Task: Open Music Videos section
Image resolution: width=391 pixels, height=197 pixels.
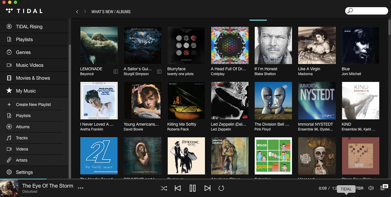Action: click(x=29, y=65)
